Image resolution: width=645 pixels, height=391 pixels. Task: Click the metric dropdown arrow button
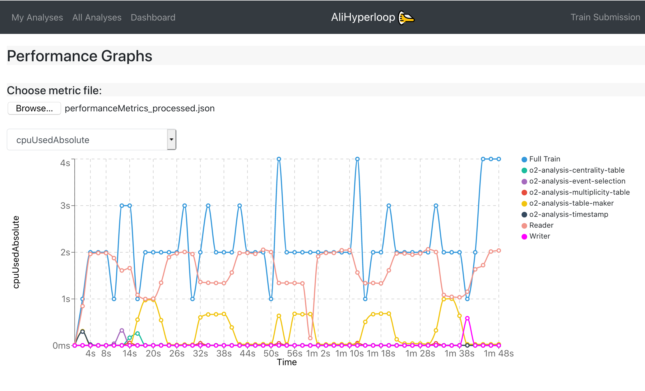[x=171, y=140]
